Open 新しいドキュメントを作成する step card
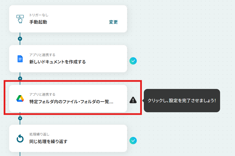 coord(68,59)
